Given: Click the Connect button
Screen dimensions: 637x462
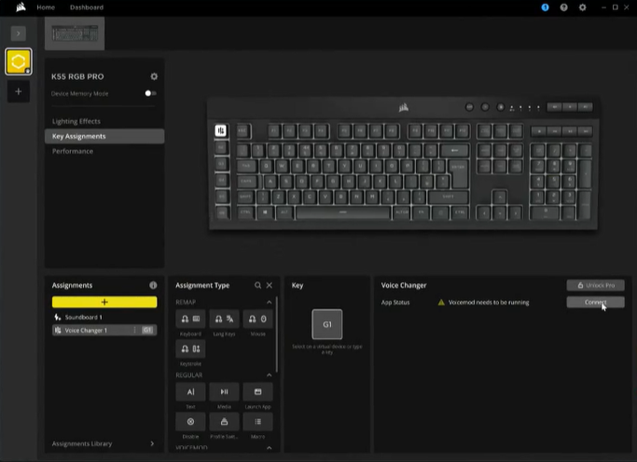Looking at the screenshot, I should (x=596, y=302).
